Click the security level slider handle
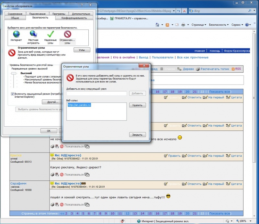The image size is (259, 224). tap(14, 74)
